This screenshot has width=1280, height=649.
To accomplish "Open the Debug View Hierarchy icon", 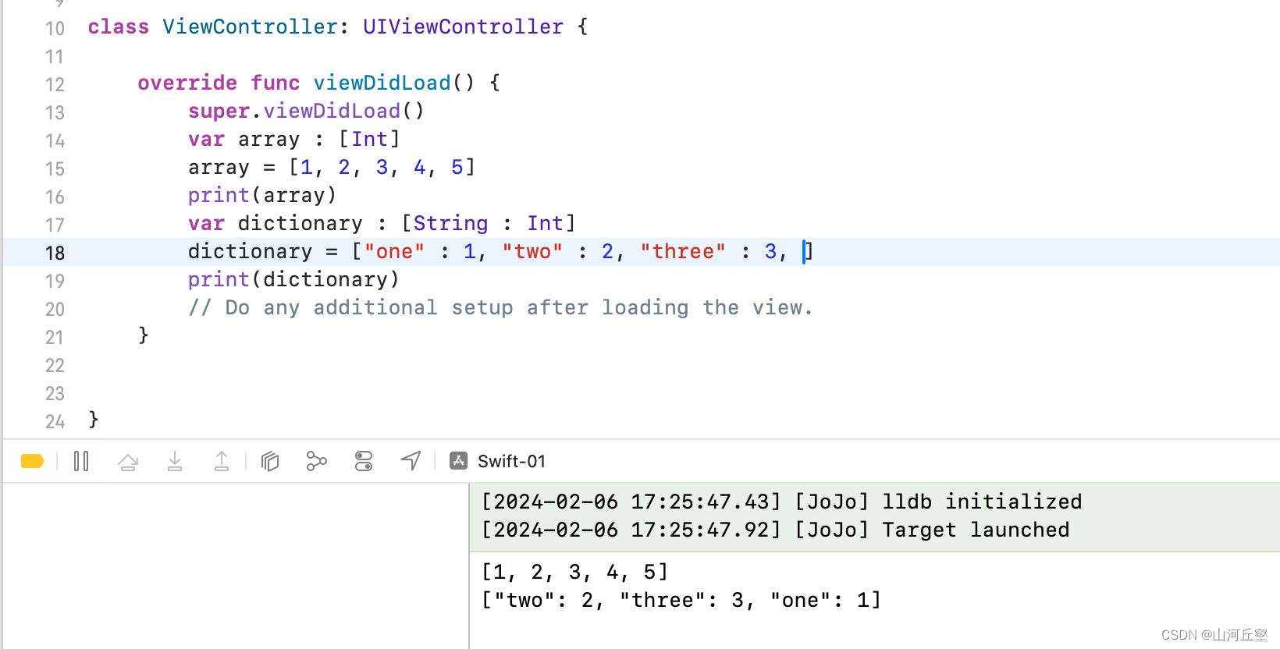I will (270, 461).
